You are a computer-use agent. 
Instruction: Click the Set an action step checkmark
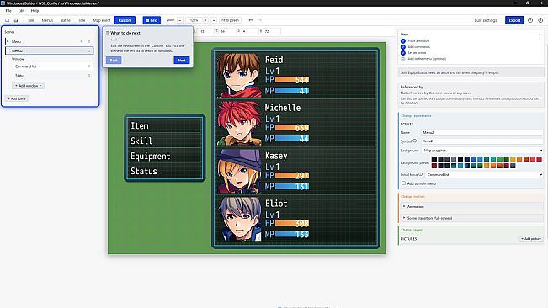click(403, 53)
